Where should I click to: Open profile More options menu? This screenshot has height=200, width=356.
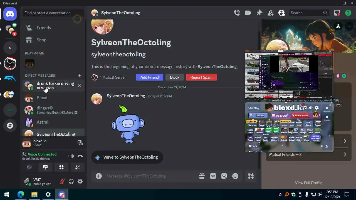click(349, 26)
